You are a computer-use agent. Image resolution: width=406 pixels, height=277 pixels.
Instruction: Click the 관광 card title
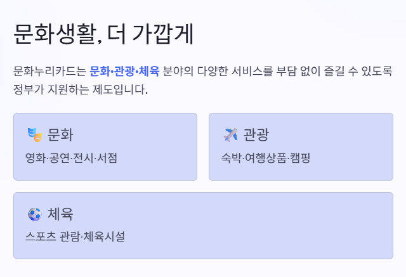256,135
